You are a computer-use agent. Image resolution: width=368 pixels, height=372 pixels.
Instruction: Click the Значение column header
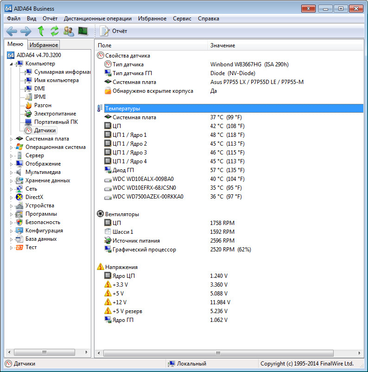[x=286, y=45]
